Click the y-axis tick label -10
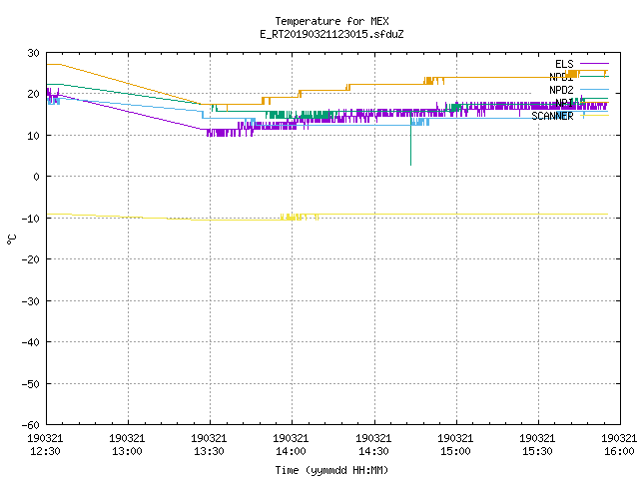This screenshot has width=639, height=479. (31, 219)
